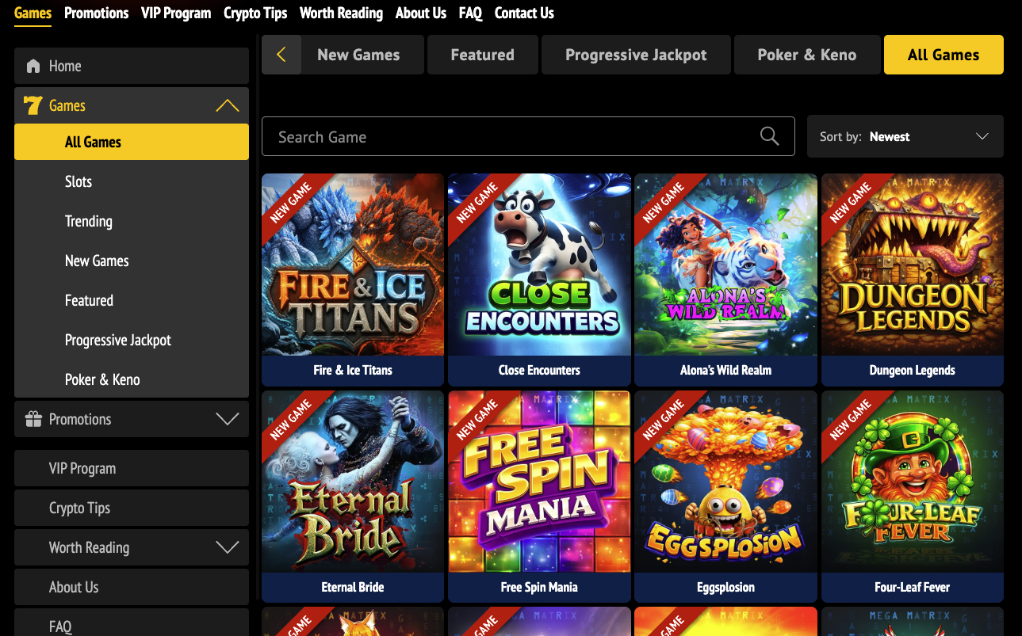Open About Us in top navigation

click(x=421, y=13)
